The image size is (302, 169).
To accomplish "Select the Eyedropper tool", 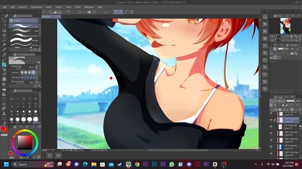I will [x=4, y=50].
